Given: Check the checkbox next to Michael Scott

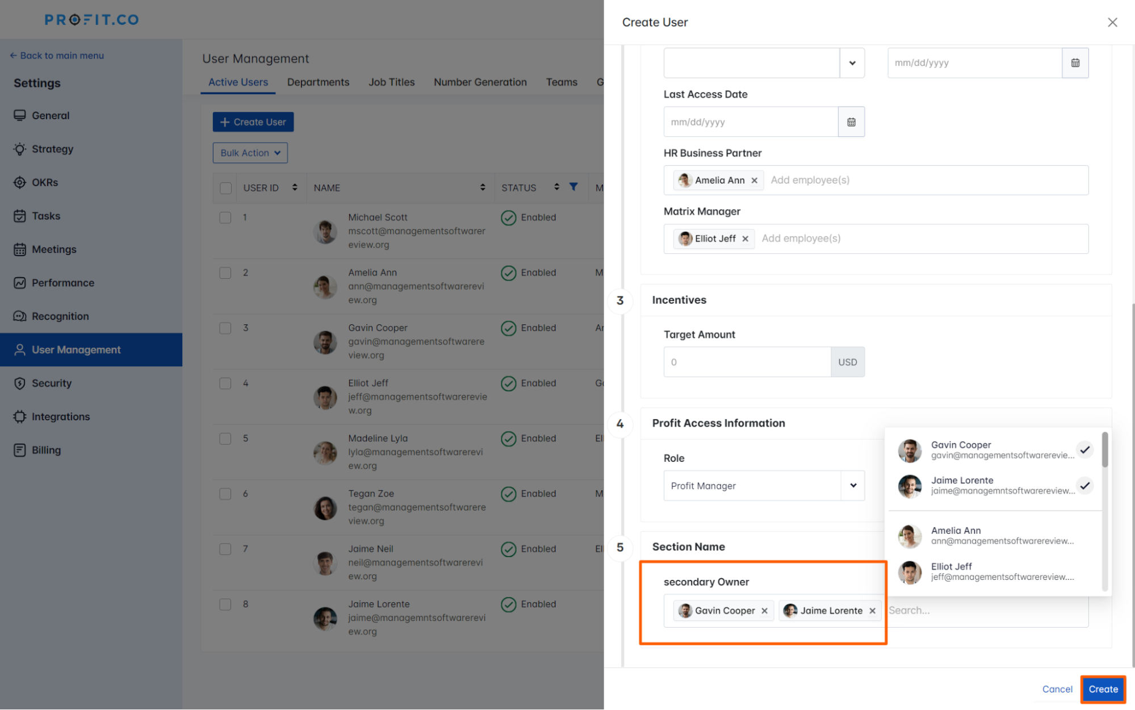Looking at the screenshot, I should click(225, 218).
